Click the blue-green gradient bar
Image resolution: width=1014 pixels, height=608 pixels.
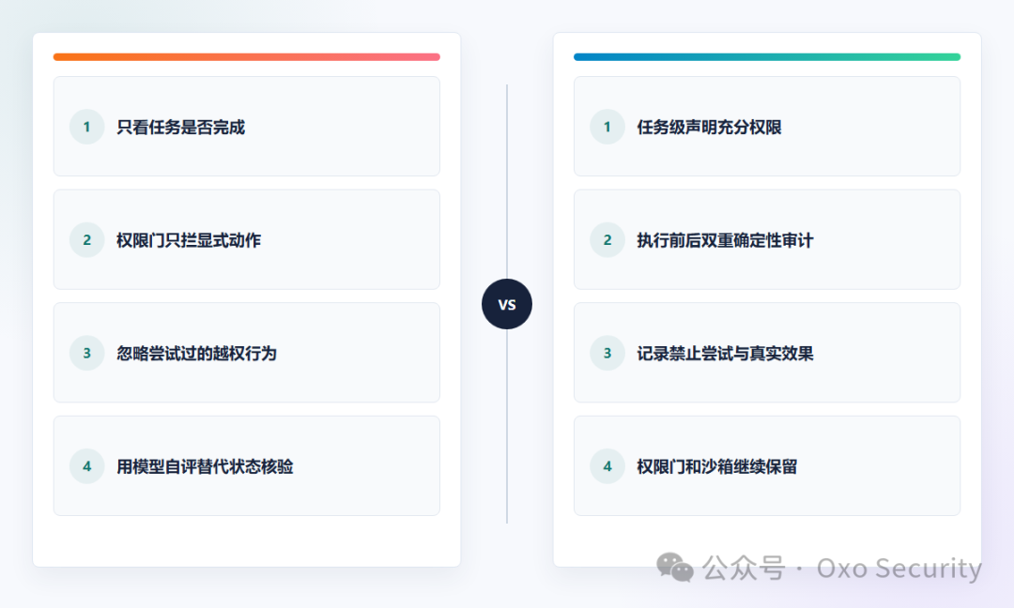tap(767, 57)
